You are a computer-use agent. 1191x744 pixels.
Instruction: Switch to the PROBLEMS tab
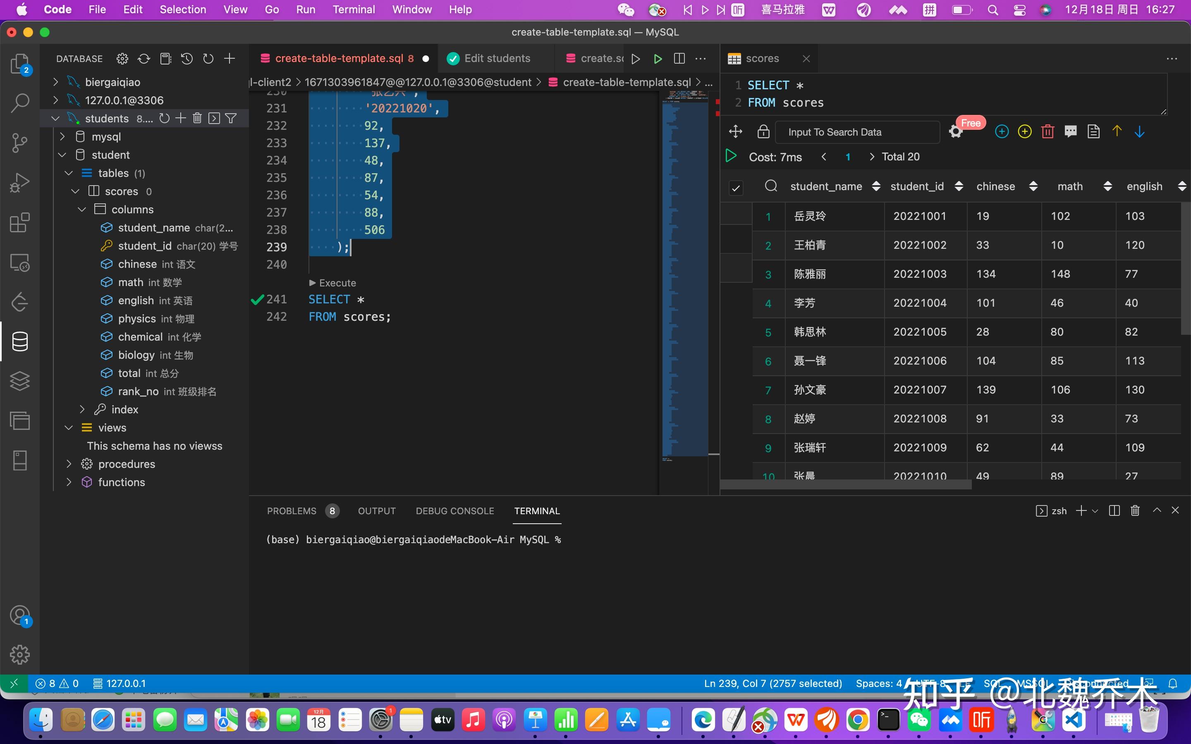pyautogui.click(x=292, y=511)
